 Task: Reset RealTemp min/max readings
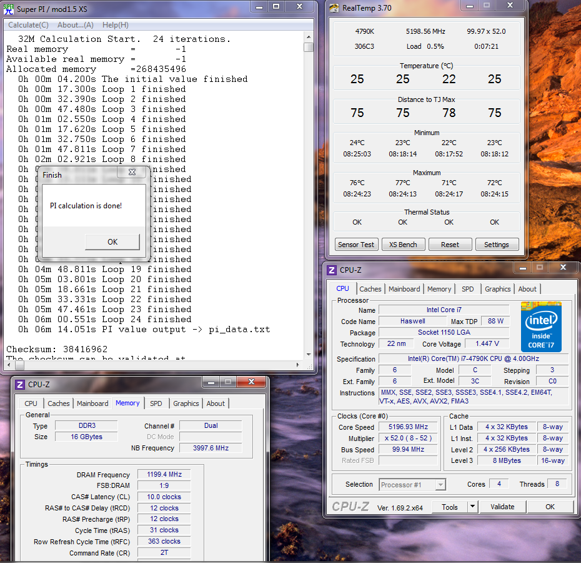coord(450,245)
